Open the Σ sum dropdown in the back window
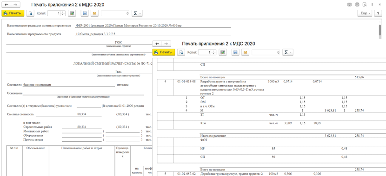386x176 pixels. tap(137, 13)
